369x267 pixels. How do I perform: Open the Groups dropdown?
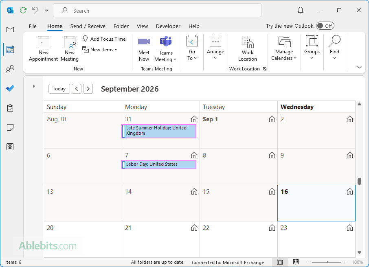pyautogui.click(x=312, y=48)
